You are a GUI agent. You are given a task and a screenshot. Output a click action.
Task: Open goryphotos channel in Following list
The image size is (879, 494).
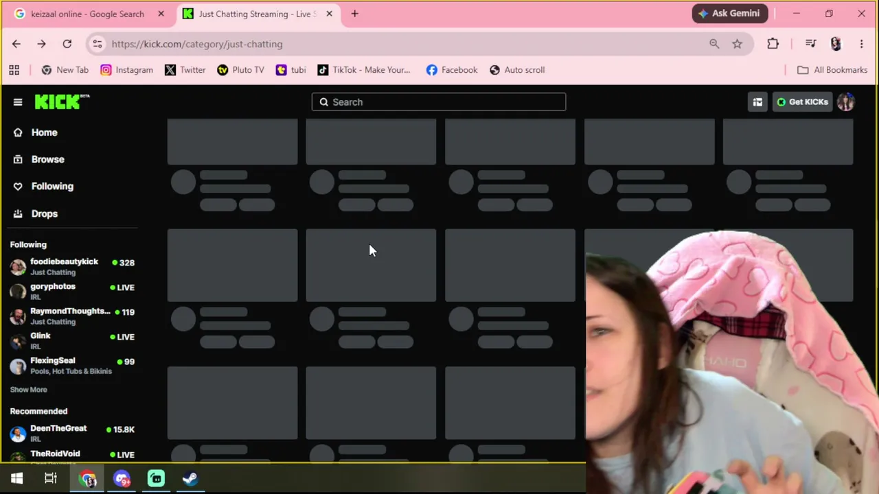72,291
